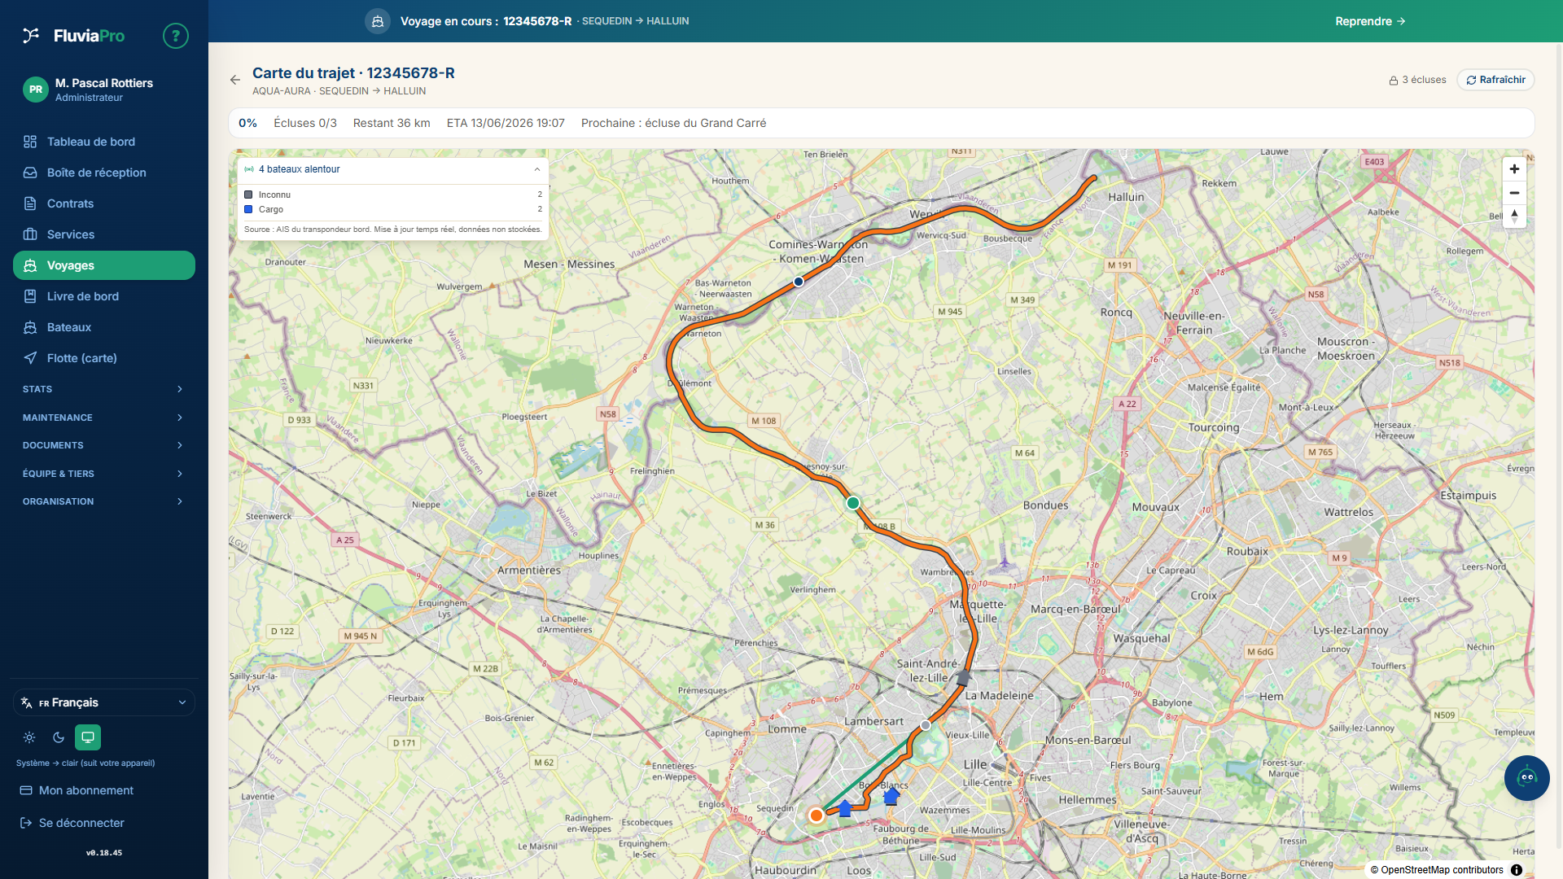The width and height of the screenshot is (1563, 879).
Task: Select system theme monitor icon
Action: 88,737
